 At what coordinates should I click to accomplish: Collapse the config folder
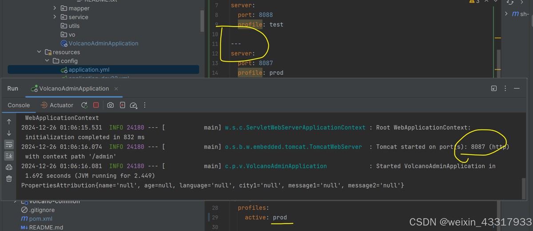pyautogui.click(x=47, y=61)
